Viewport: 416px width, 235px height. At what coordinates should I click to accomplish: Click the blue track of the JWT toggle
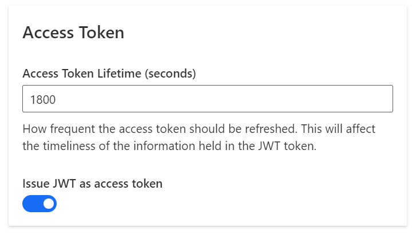pos(31,204)
